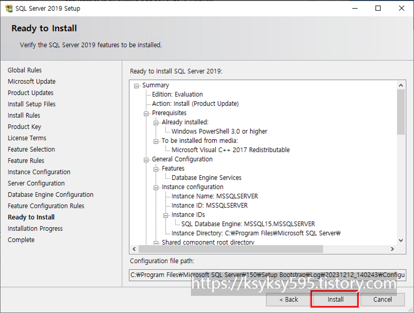Image resolution: width=414 pixels, height=313 pixels.
Task: Select Action: Install (Product Update) row
Action: pos(195,104)
